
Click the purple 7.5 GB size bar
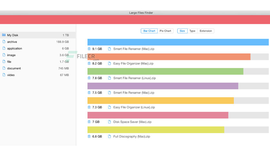tap(163, 86)
